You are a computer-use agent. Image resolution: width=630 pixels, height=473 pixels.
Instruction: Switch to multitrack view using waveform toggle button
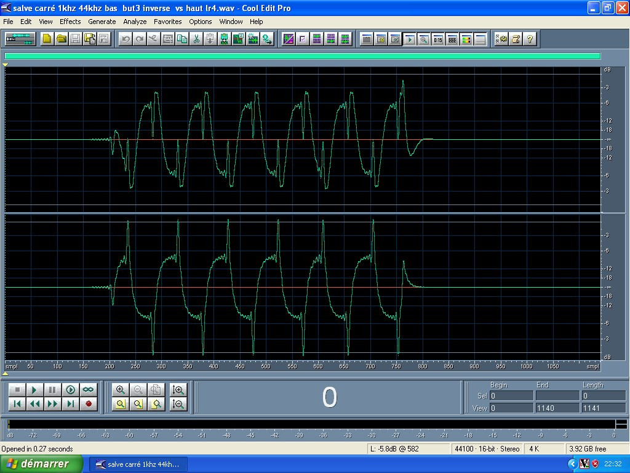[x=20, y=39]
